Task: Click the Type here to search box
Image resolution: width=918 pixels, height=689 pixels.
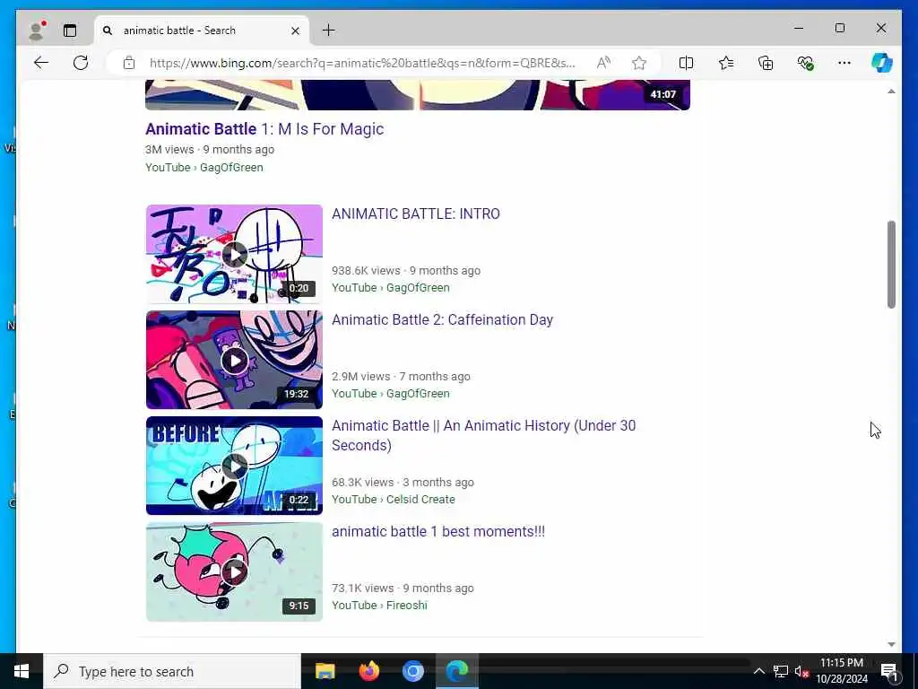Action: [x=172, y=671]
